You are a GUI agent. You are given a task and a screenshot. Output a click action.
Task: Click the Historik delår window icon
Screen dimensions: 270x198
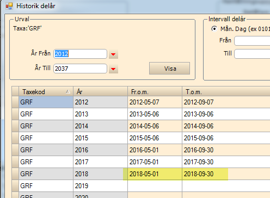[x=9, y=6]
